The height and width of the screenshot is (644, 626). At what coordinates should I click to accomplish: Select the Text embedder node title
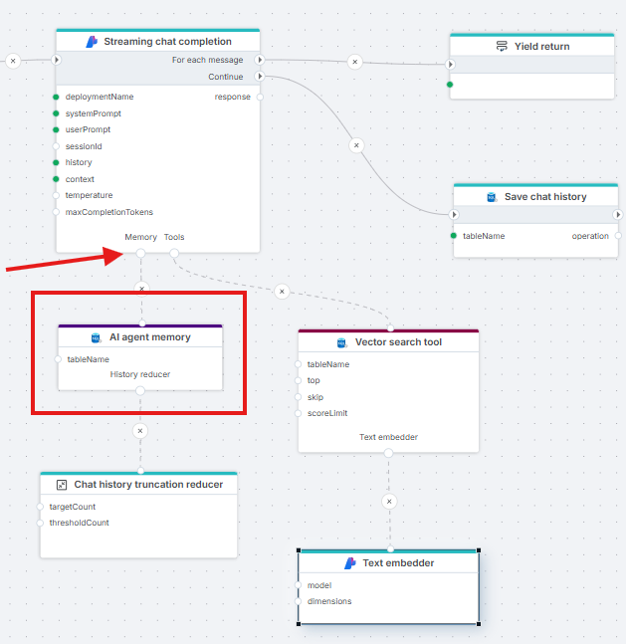coord(398,563)
